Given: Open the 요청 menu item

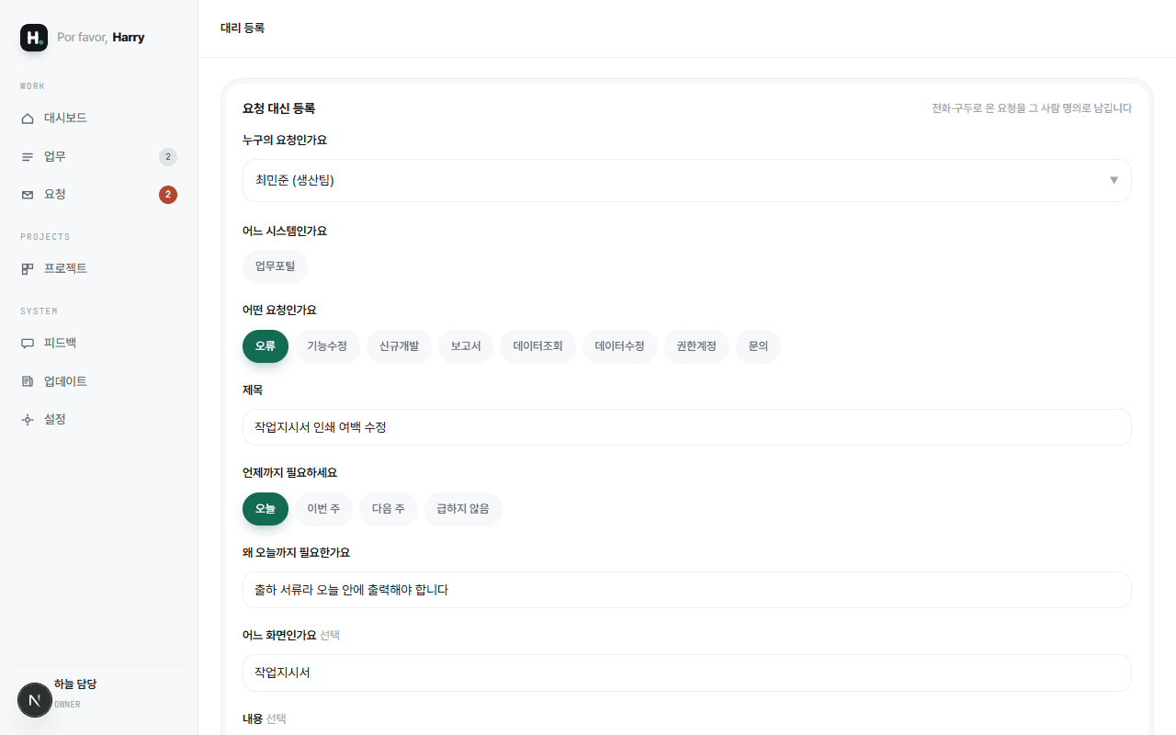Looking at the screenshot, I should (x=99, y=195).
